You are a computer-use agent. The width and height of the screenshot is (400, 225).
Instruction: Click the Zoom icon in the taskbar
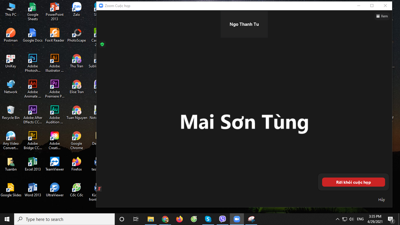click(237, 219)
